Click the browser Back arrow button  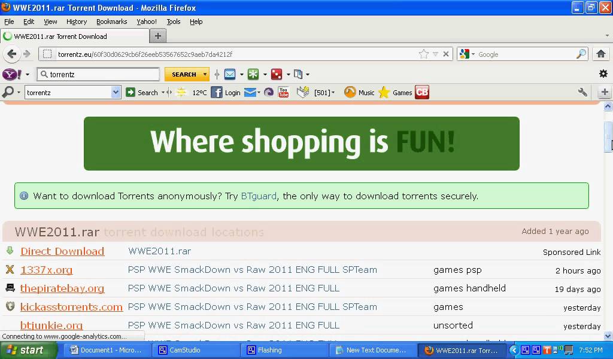12,54
